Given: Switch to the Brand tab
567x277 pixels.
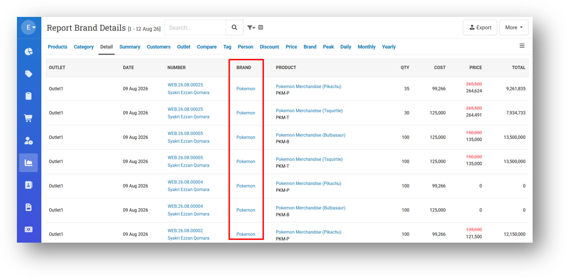Looking at the screenshot, I should coord(310,47).
